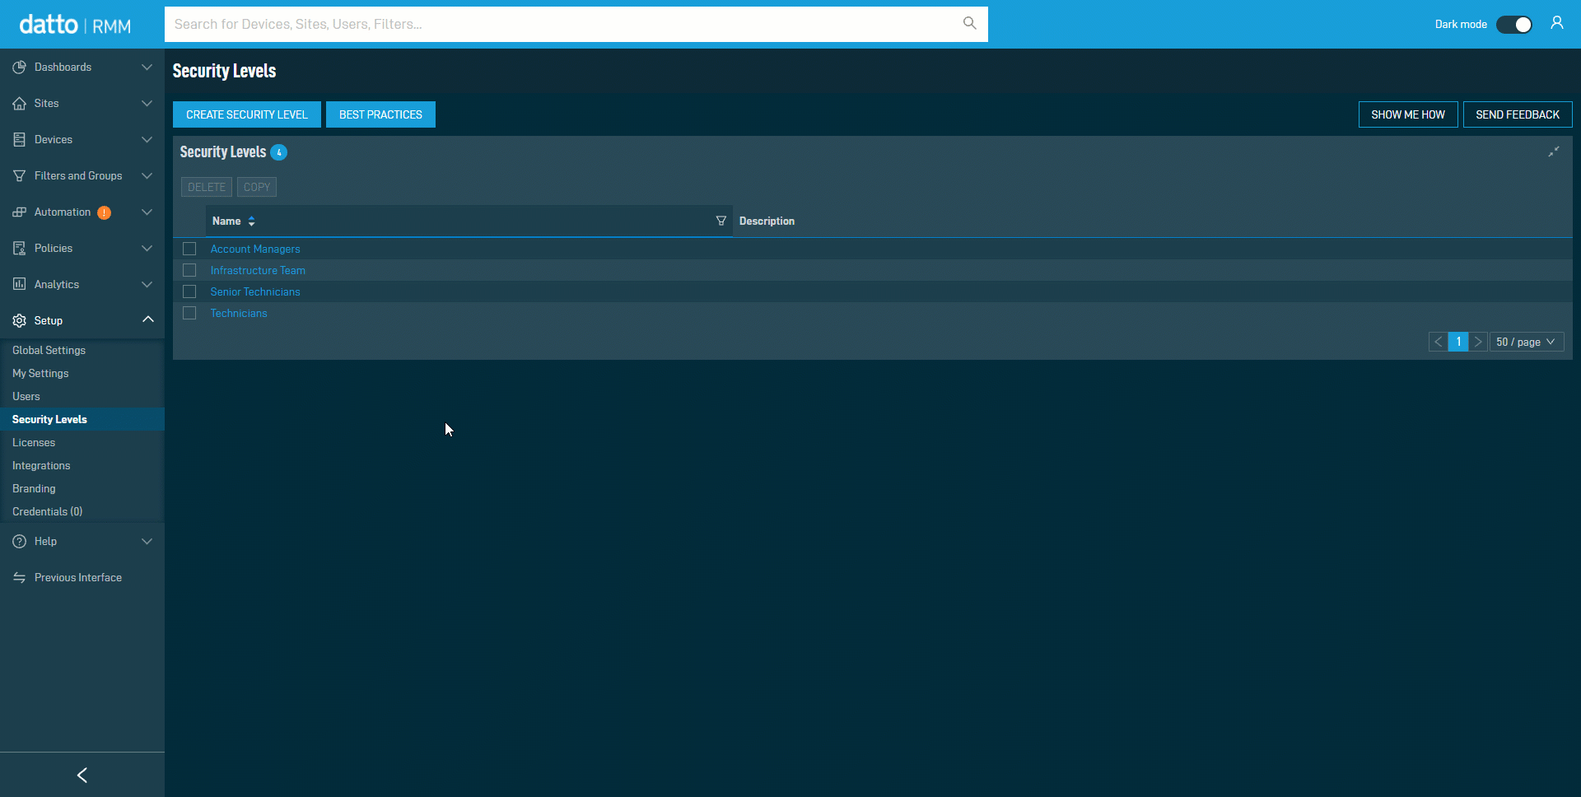Click the Name column filter funnel icon
This screenshot has height=797, width=1581.
(x=721, y=221)
